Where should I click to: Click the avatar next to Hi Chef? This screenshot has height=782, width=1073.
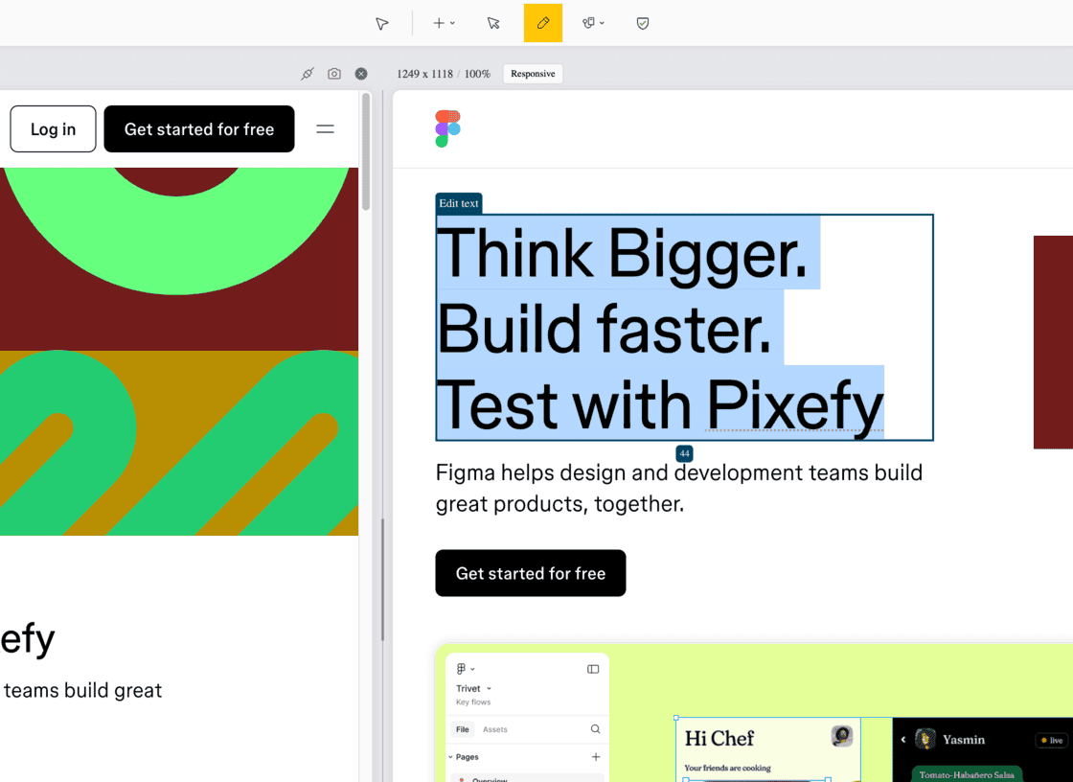(x=842, y=736)
